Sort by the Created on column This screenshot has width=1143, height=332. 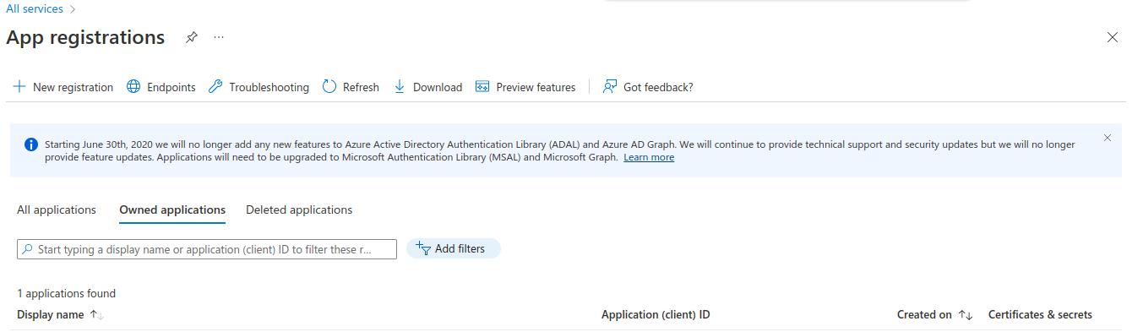[934, 314]
